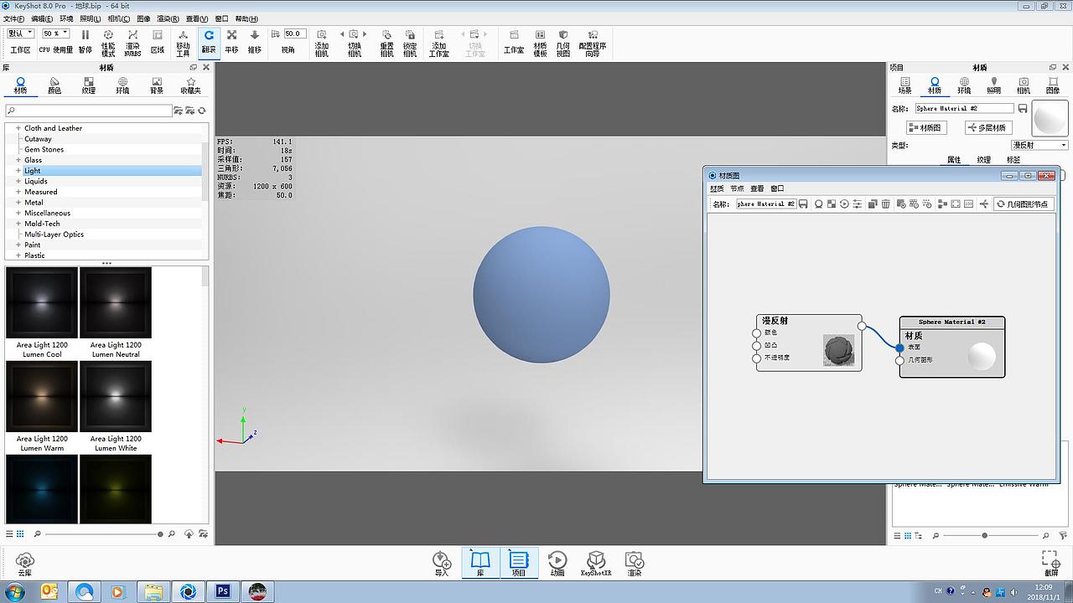Screen dimensions: 1073x603
Task: Save material to library in project panel
Action: point(1023,109)
